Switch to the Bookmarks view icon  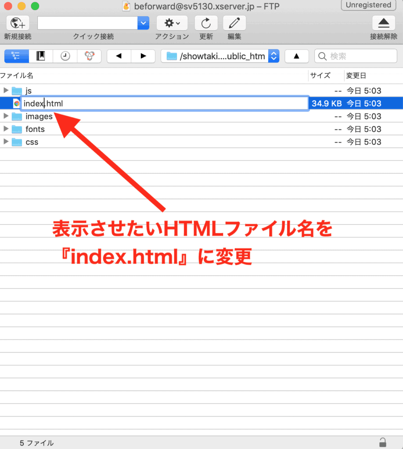click(x=41, y=56)
